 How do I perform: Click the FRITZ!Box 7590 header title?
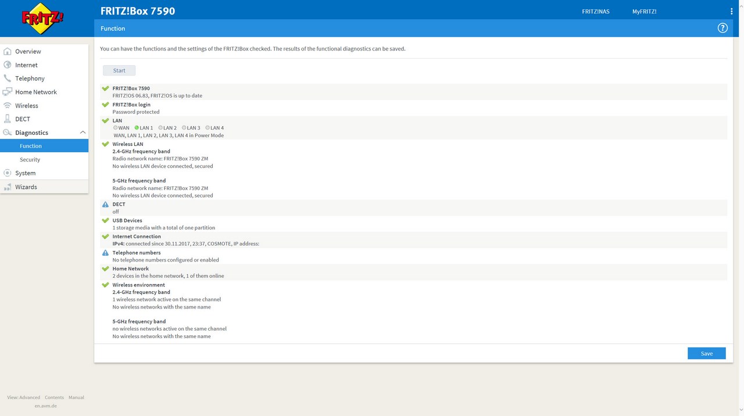[138, 11]
